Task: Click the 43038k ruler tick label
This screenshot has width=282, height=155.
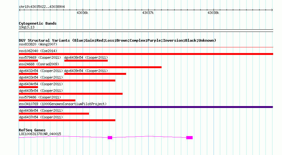Action: (x=213, y=13)
